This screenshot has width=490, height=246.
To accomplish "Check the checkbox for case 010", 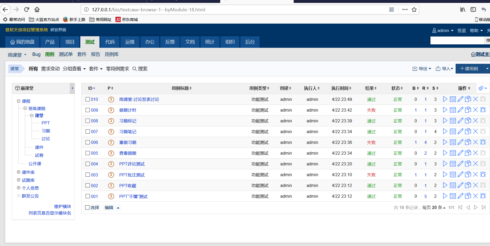I will [88, 99].
